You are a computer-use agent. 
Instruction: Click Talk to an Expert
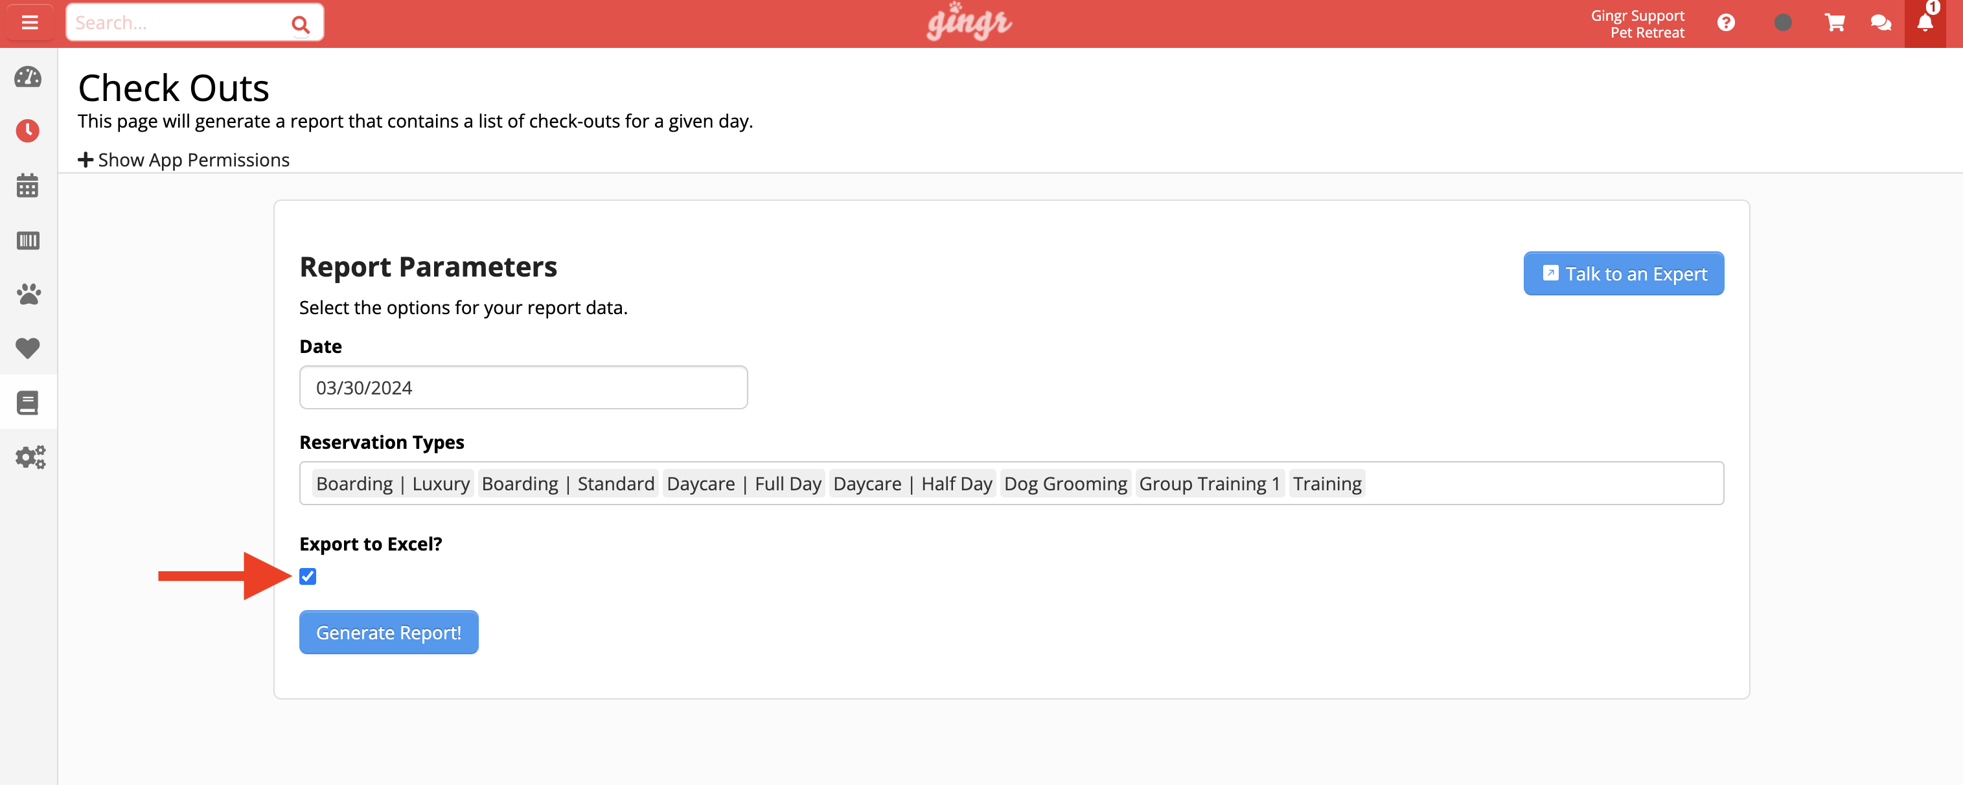click(x=1623, y=273)
